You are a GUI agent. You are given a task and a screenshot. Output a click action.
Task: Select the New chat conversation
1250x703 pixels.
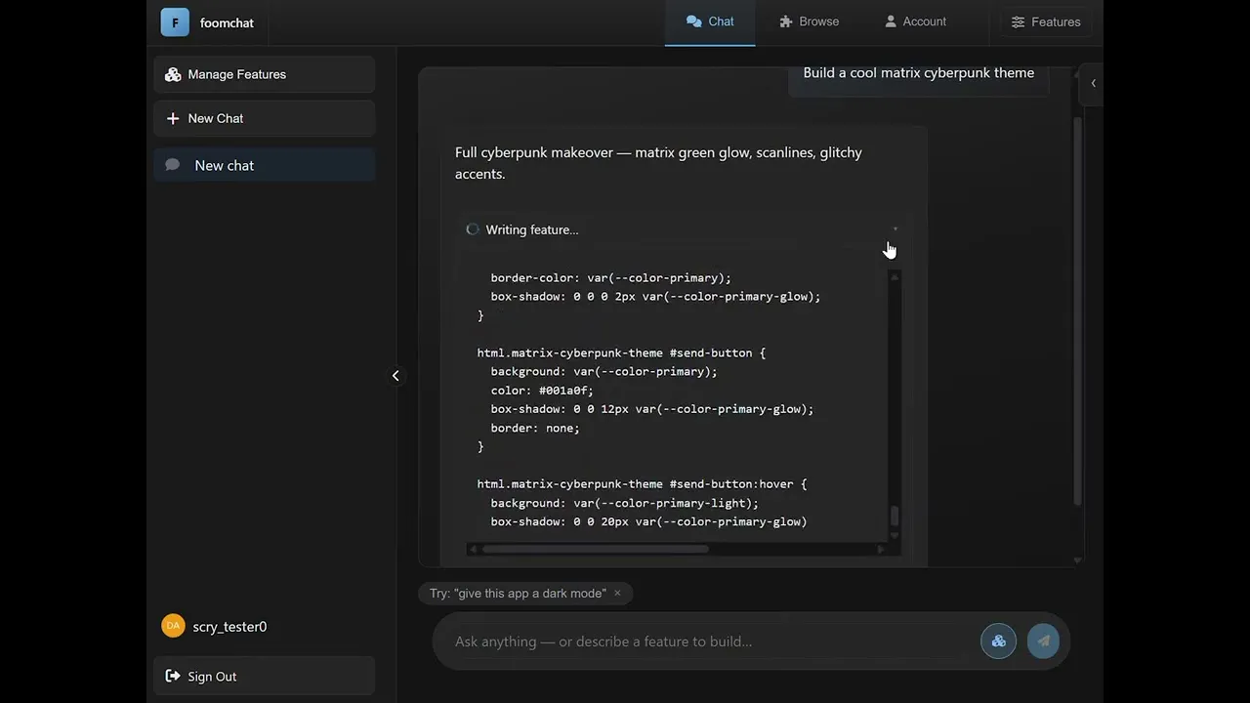pyautogui.click(x=264, y=165)
